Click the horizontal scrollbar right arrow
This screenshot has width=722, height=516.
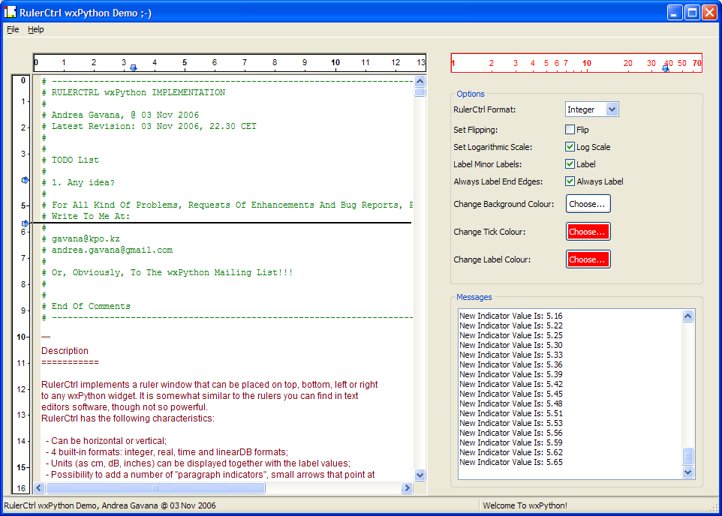407,488
